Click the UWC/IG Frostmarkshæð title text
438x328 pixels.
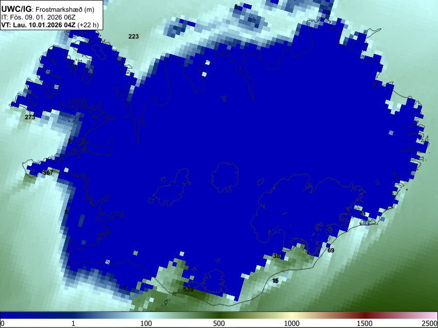tap(48, 9)
